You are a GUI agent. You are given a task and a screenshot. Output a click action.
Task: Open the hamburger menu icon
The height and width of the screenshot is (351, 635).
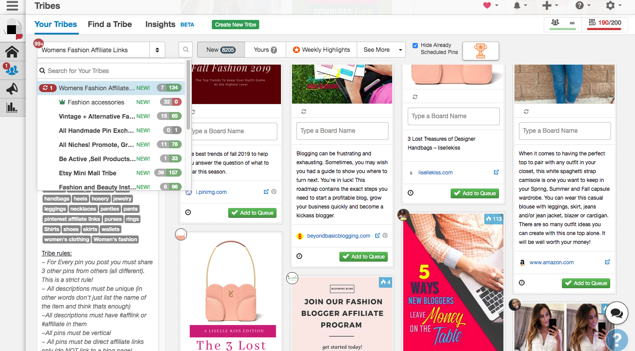click(x=12, y=6)
